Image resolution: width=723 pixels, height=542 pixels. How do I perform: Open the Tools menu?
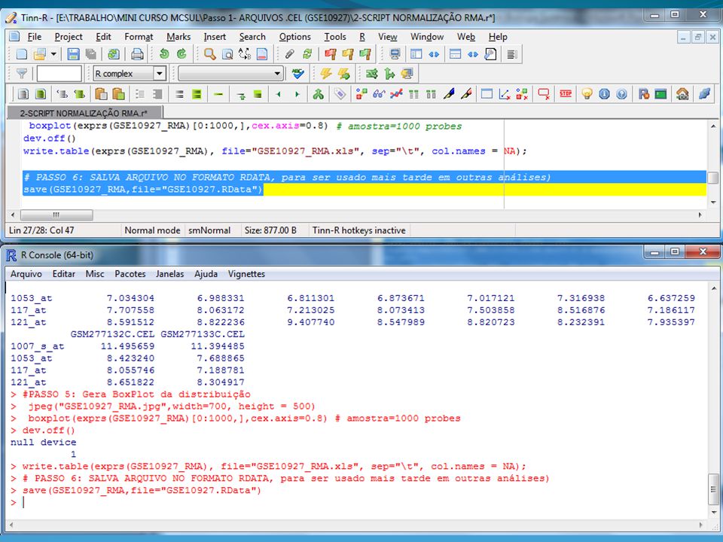(334, 37)
